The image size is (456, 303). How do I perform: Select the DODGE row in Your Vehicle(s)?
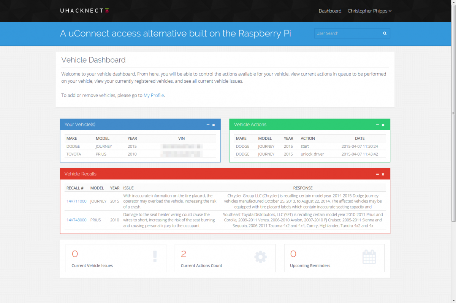(x=140, y=146)
